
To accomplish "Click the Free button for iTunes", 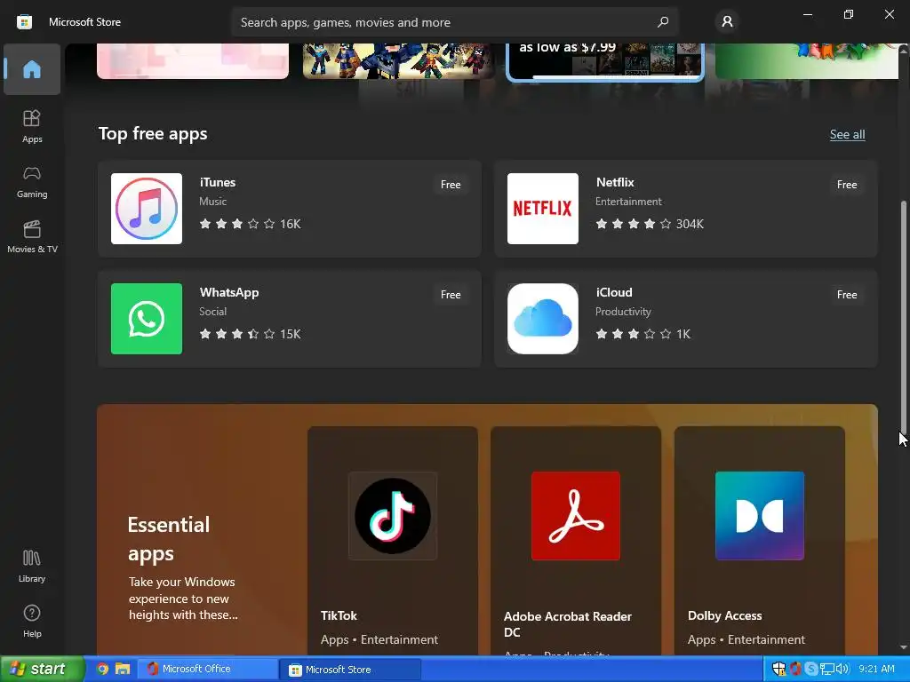I will [451, 185].
